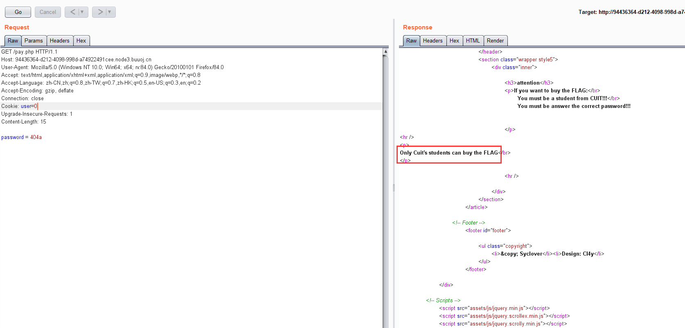
Task: Click the Cookie: user=0 line in request
Action: click(191, 106)
